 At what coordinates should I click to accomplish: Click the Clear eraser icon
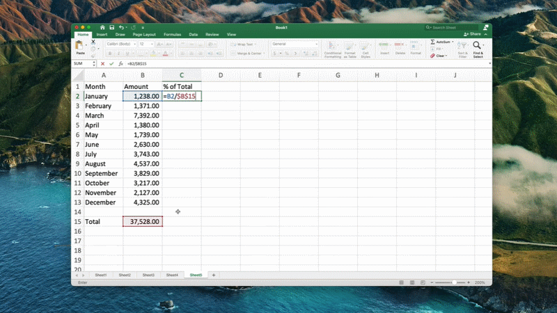[x=432, y=56]
